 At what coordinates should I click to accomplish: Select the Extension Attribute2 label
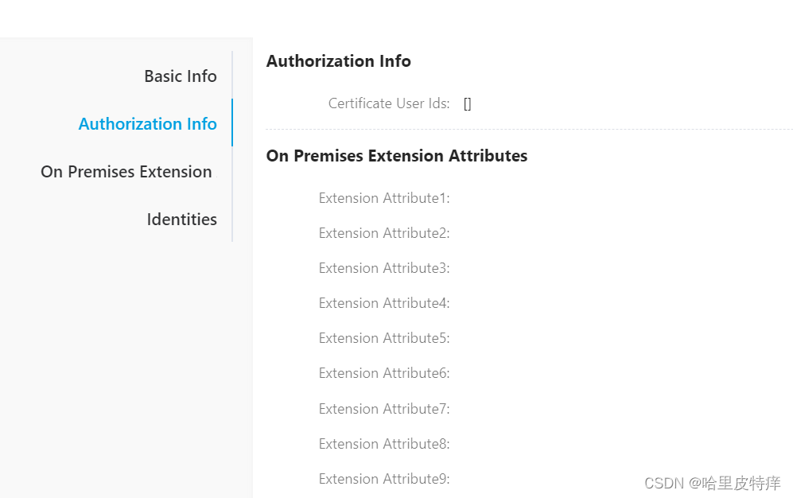pos(383,233)
